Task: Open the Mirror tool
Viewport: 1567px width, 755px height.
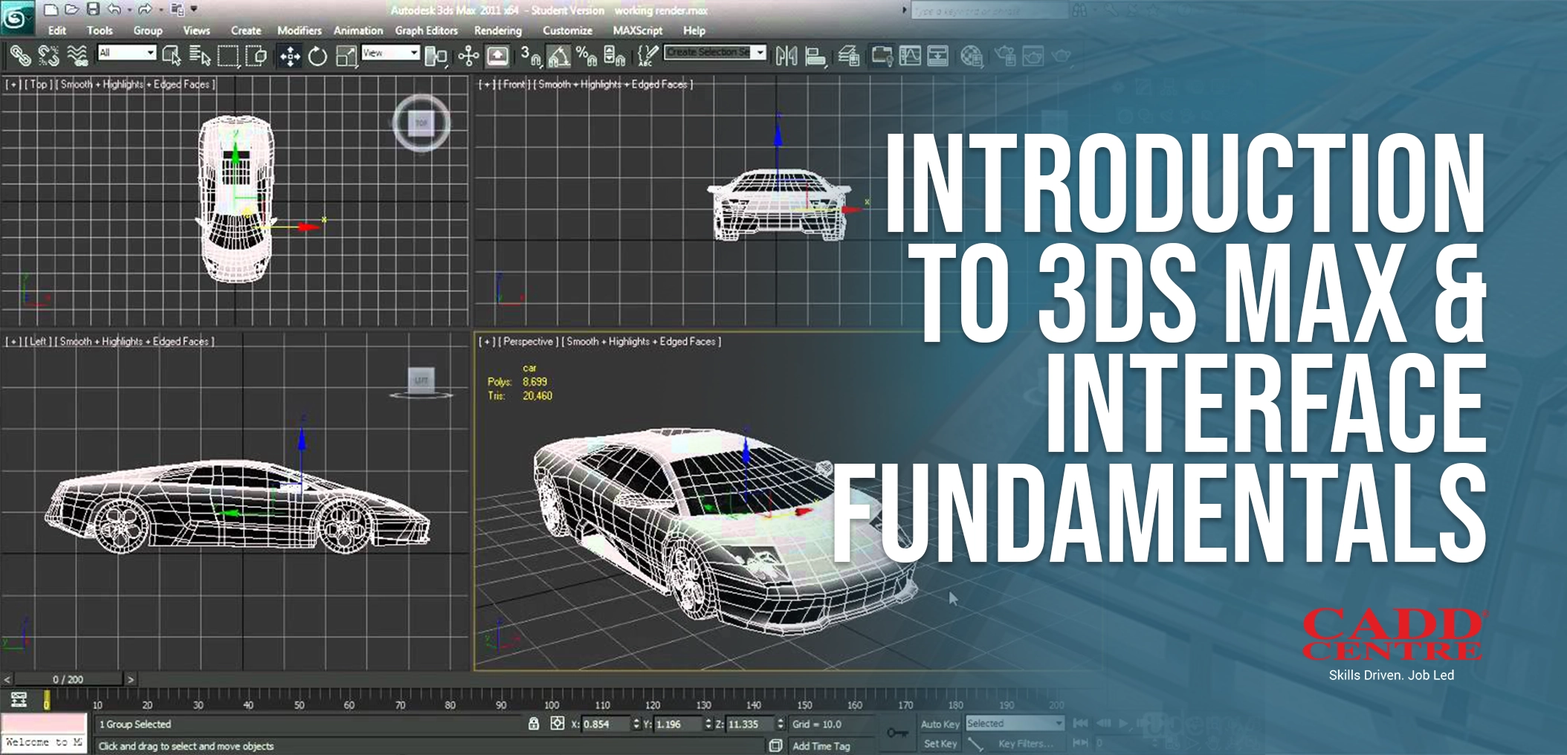Action: click(786, 56)
